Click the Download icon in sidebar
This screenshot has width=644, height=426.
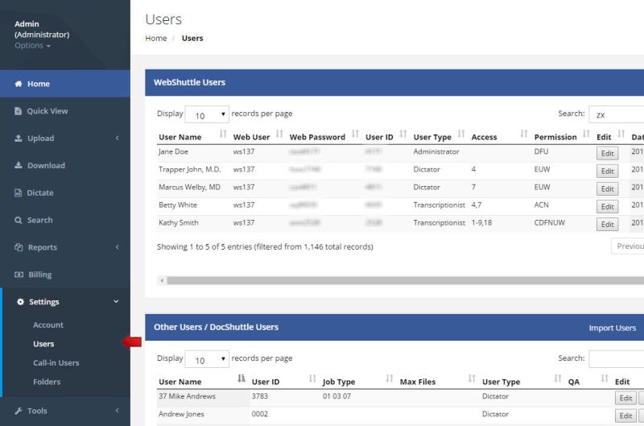(19, 166)
